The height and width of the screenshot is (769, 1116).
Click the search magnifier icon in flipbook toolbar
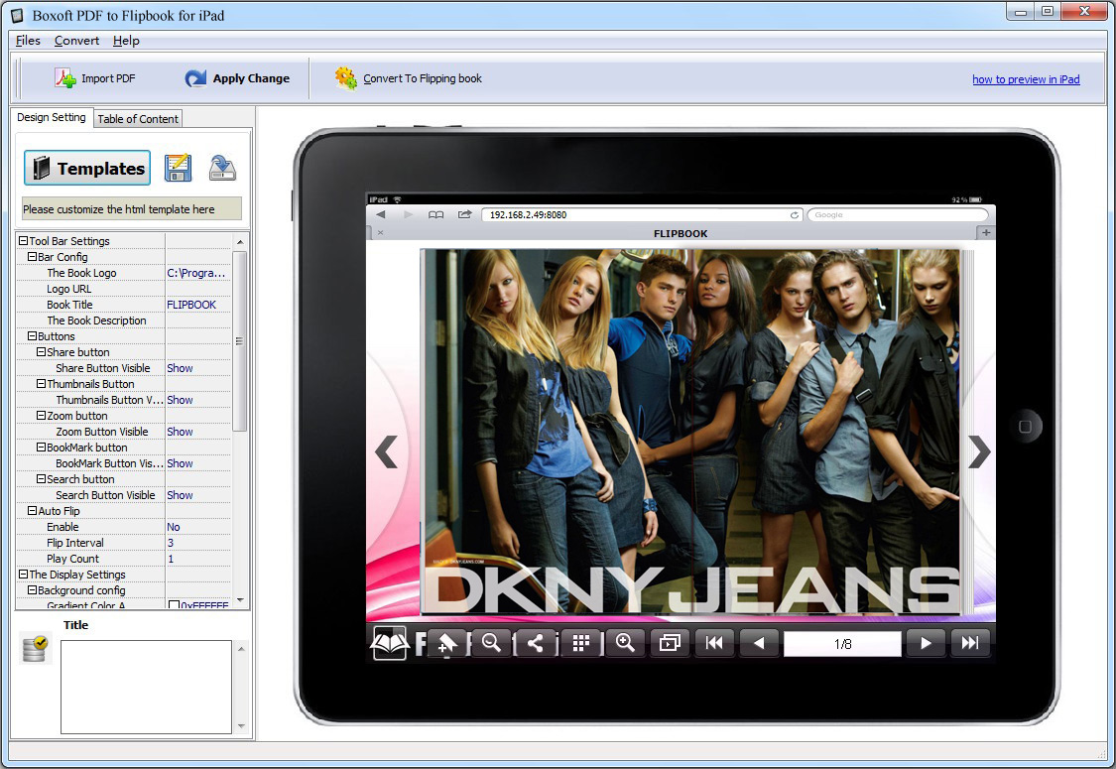pos(491,644)
